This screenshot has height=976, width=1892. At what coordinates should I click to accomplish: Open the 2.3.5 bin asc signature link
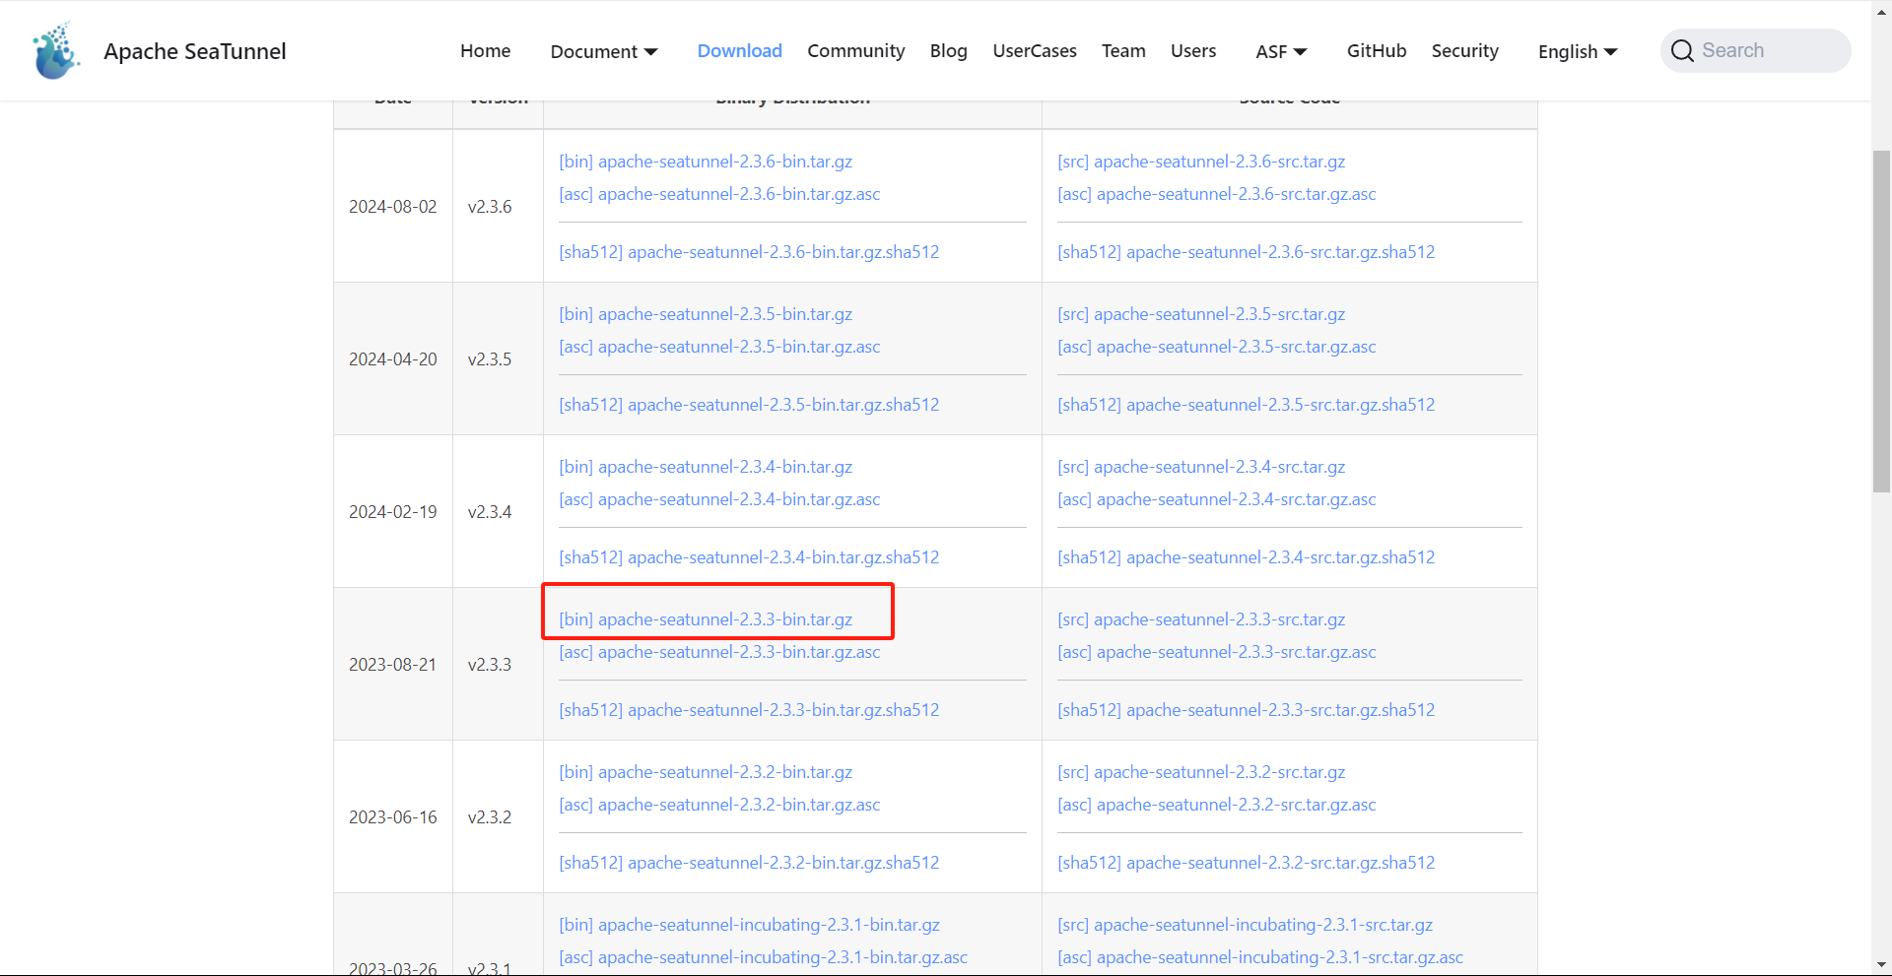pyautogui.click(x=719, y=347)
